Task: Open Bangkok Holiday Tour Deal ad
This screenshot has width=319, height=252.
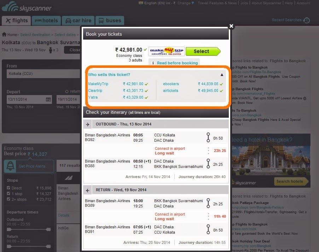Action: coord(251,241)
